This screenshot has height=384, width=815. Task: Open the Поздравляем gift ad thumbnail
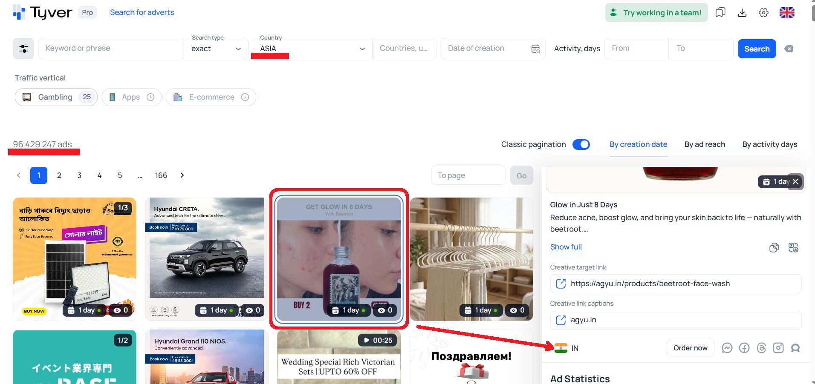pyautogui.click(x=471, y=357)
